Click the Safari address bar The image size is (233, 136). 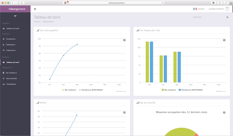click(117, 3)
